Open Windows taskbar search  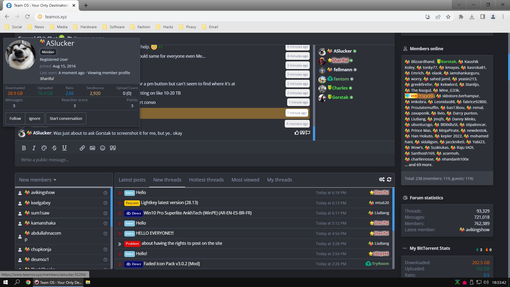click(17, 282)
